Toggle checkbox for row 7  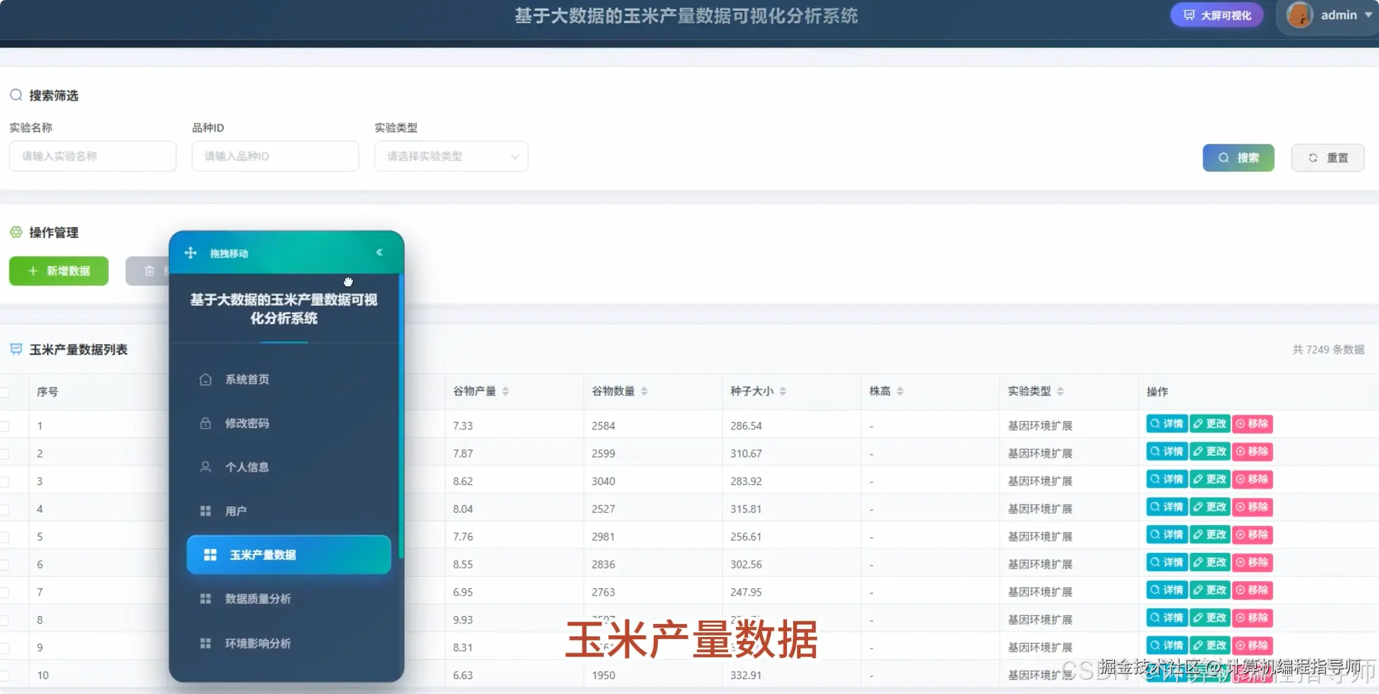[5, 592]
